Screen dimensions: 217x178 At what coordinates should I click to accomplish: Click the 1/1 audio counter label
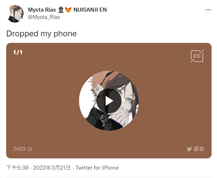(x=18, y=52)
